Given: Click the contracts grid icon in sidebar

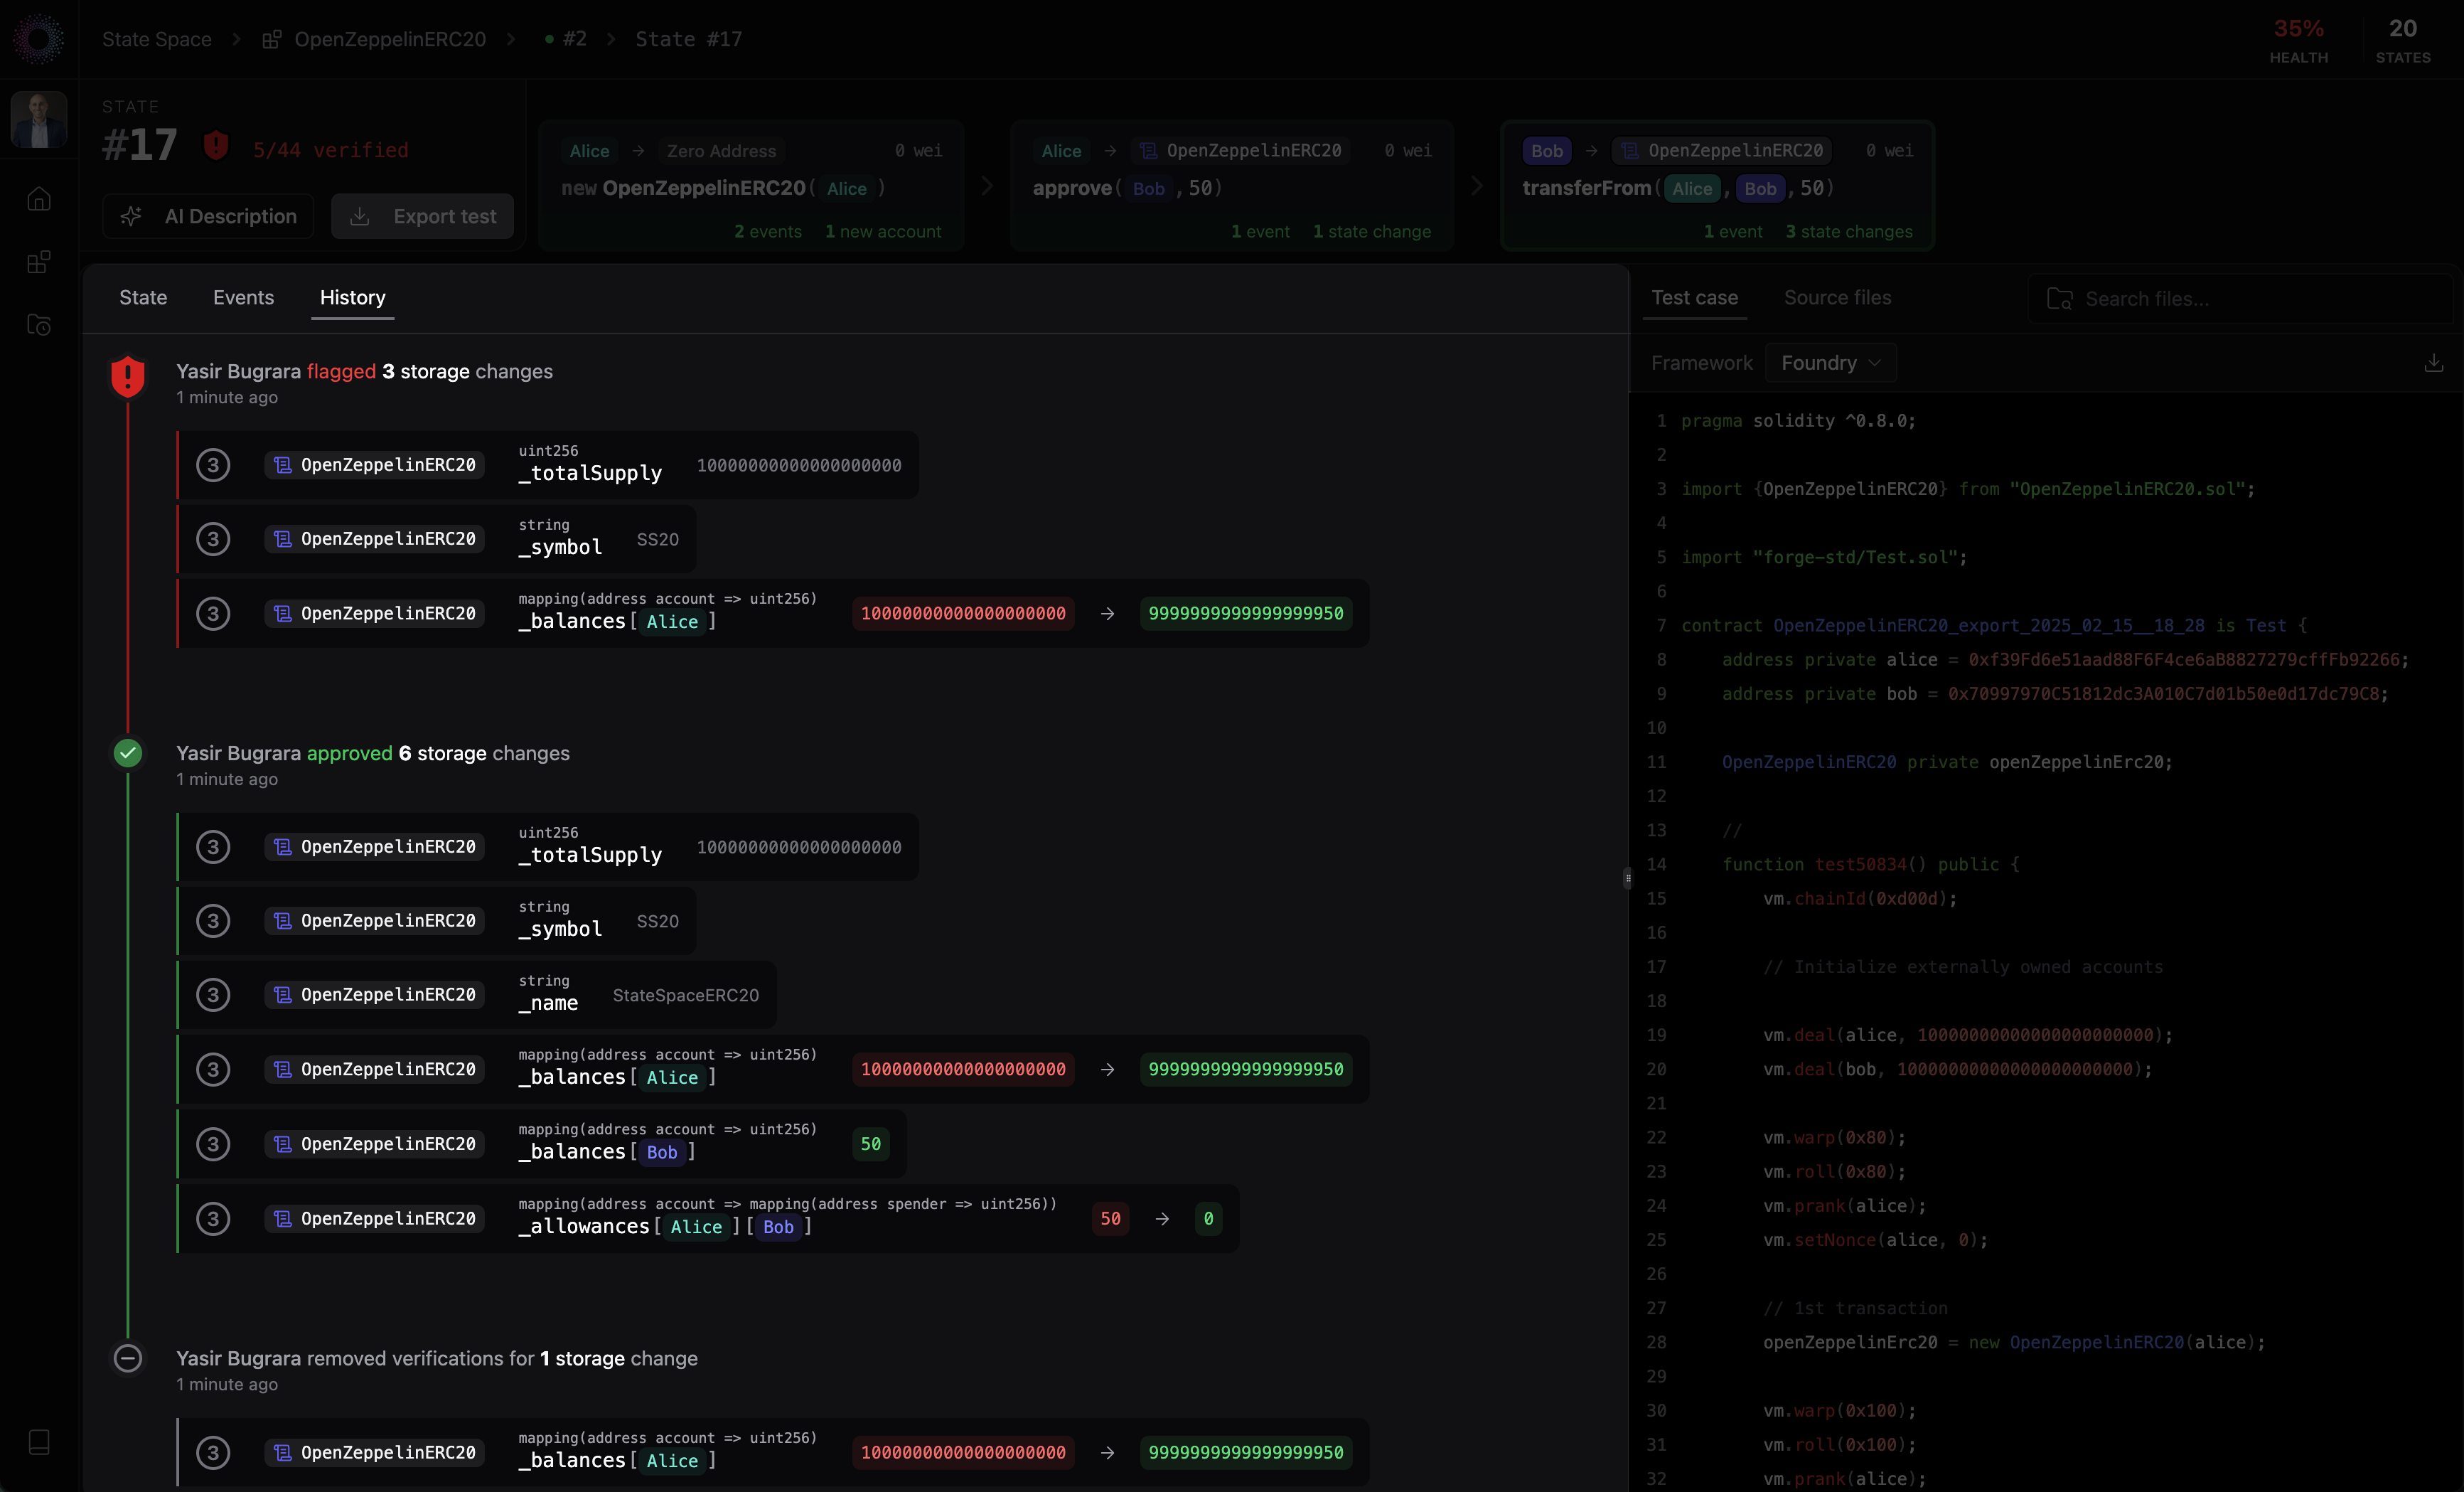Looking at the screenshot, I should 39,262.
